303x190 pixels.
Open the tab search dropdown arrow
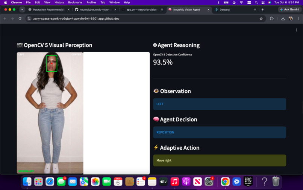coord(22,9)
